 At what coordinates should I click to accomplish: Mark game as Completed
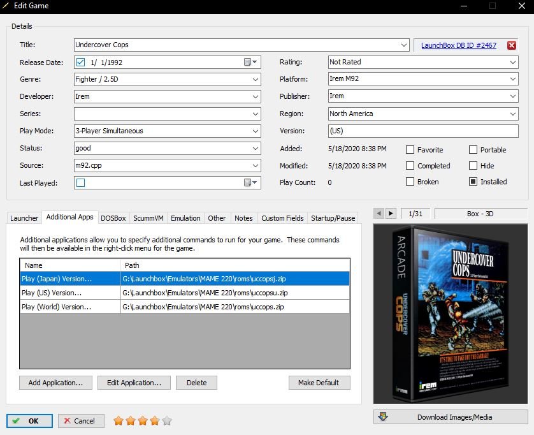(410, 166)
